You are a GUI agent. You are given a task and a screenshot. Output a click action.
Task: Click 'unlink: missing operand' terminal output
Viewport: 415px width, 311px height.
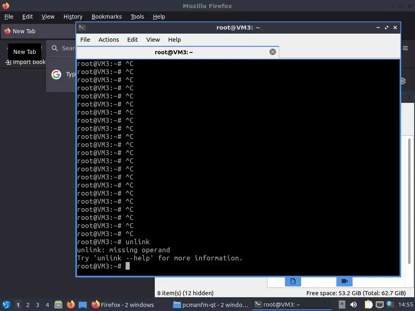123,250
